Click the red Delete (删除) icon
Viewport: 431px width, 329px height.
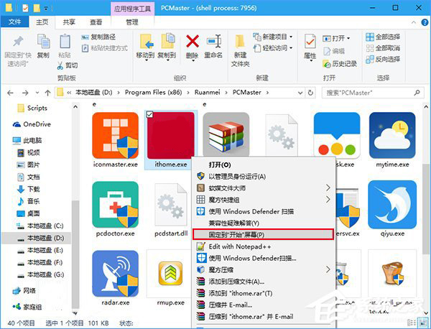pyautogui.click(x=193, y=42)
